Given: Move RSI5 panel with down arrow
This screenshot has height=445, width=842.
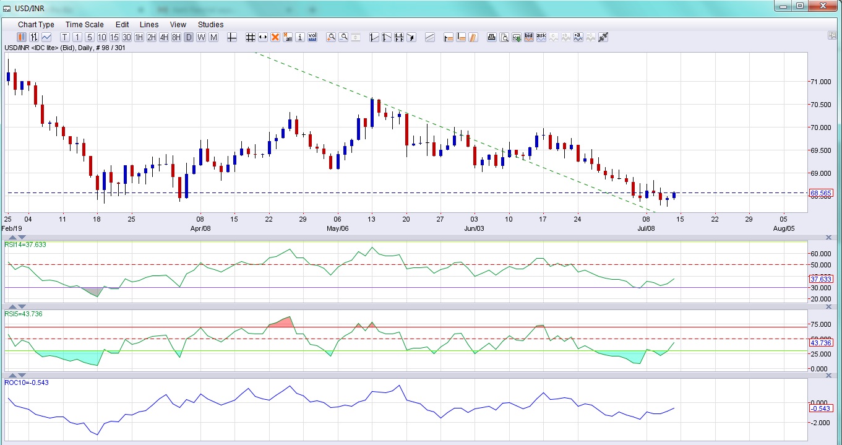Looking at the screenshot, I should click(22, 307).
